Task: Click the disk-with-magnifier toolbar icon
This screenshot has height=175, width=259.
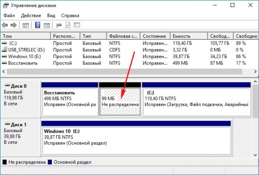Action: pos(59,25)
